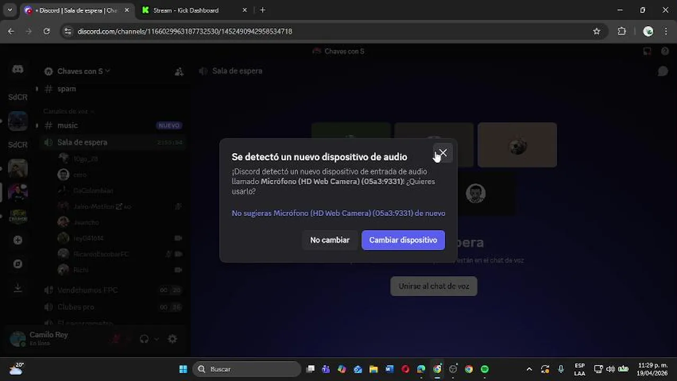Open File Explorer from taskbar
Image resolution: width=677 pixels, height=381 pixels.
click(x=373, y=369)
